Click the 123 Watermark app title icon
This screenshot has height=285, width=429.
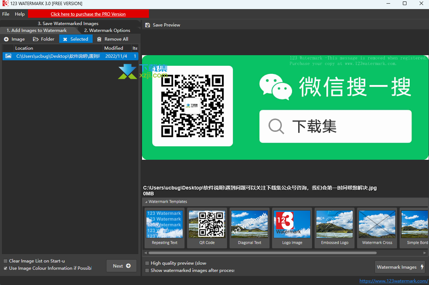point(5,4)
